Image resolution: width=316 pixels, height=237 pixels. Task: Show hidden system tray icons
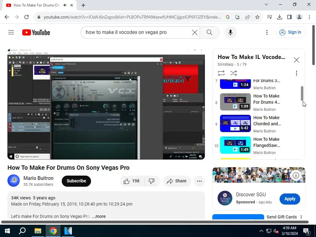coord(261,231)
